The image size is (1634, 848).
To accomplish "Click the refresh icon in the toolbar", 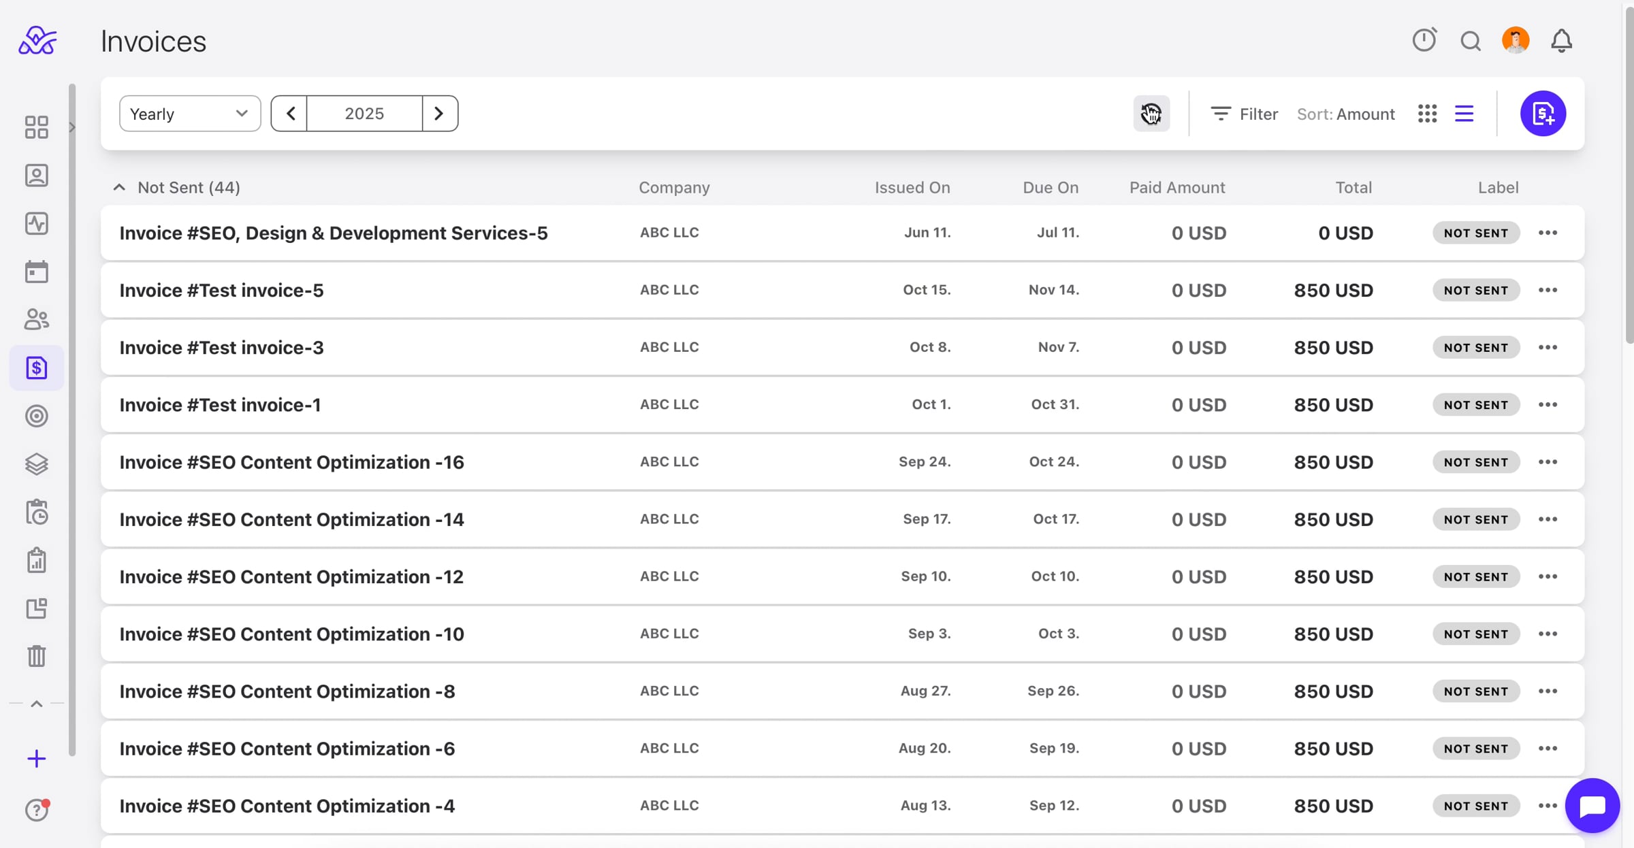I will pyautogui.click(x=1151, y=114).
